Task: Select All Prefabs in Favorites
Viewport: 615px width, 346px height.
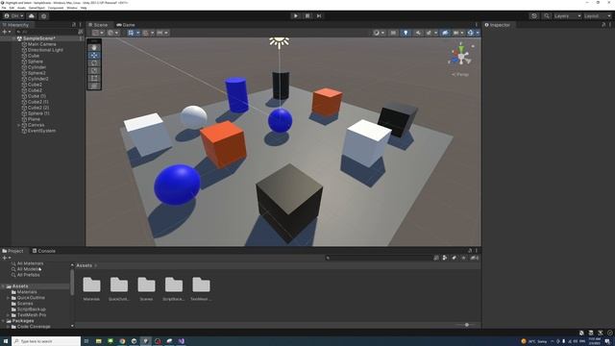Action: point(28,275)
